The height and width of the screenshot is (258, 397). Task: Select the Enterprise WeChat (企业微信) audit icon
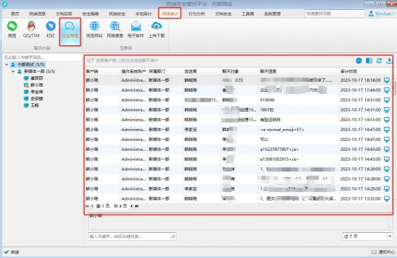pos(70,30)
